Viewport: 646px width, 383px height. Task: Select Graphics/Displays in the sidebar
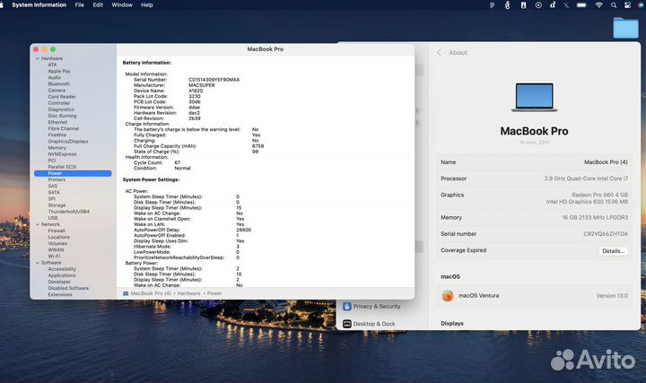(x=68, y=141)
